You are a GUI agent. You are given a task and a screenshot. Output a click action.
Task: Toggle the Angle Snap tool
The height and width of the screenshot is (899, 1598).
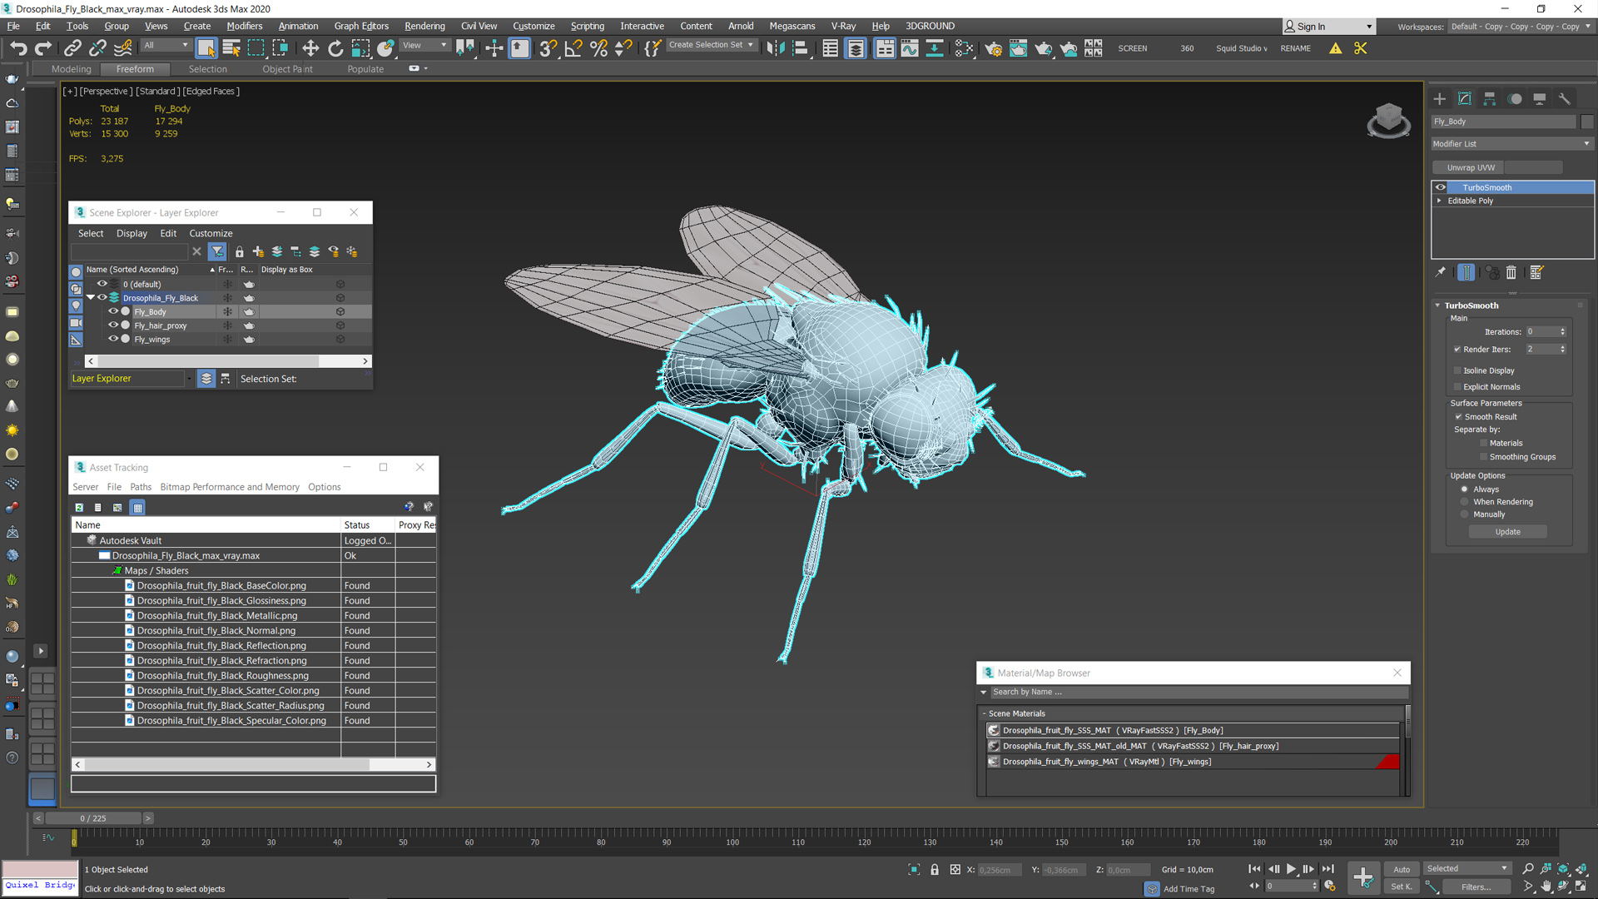[x=573, y=48]
